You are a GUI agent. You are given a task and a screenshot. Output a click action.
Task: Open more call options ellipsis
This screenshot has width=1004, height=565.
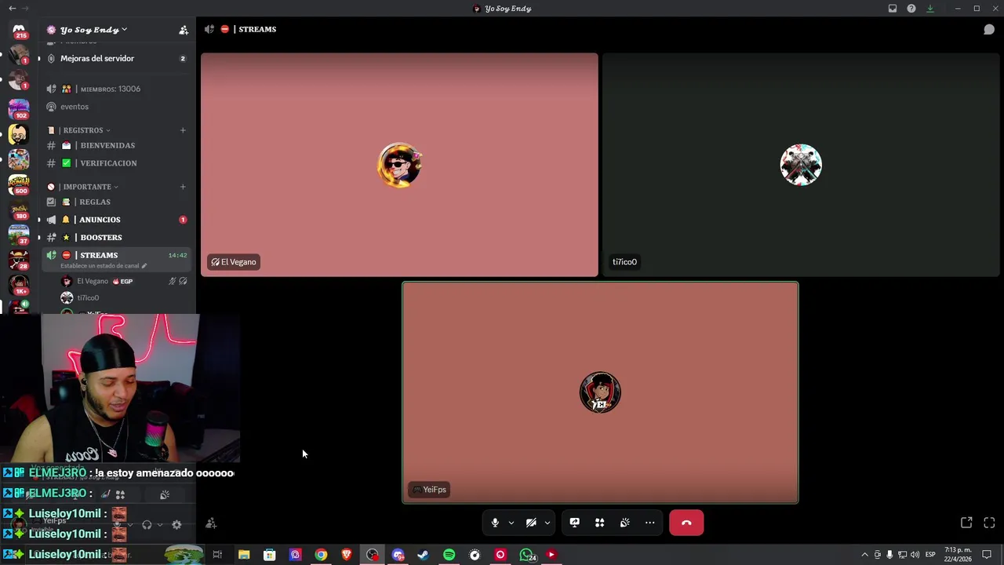pyautogui.click(x=649, y=523)
